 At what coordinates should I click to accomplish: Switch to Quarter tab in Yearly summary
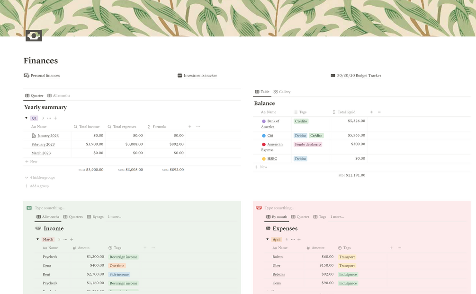tap(34, 95)
